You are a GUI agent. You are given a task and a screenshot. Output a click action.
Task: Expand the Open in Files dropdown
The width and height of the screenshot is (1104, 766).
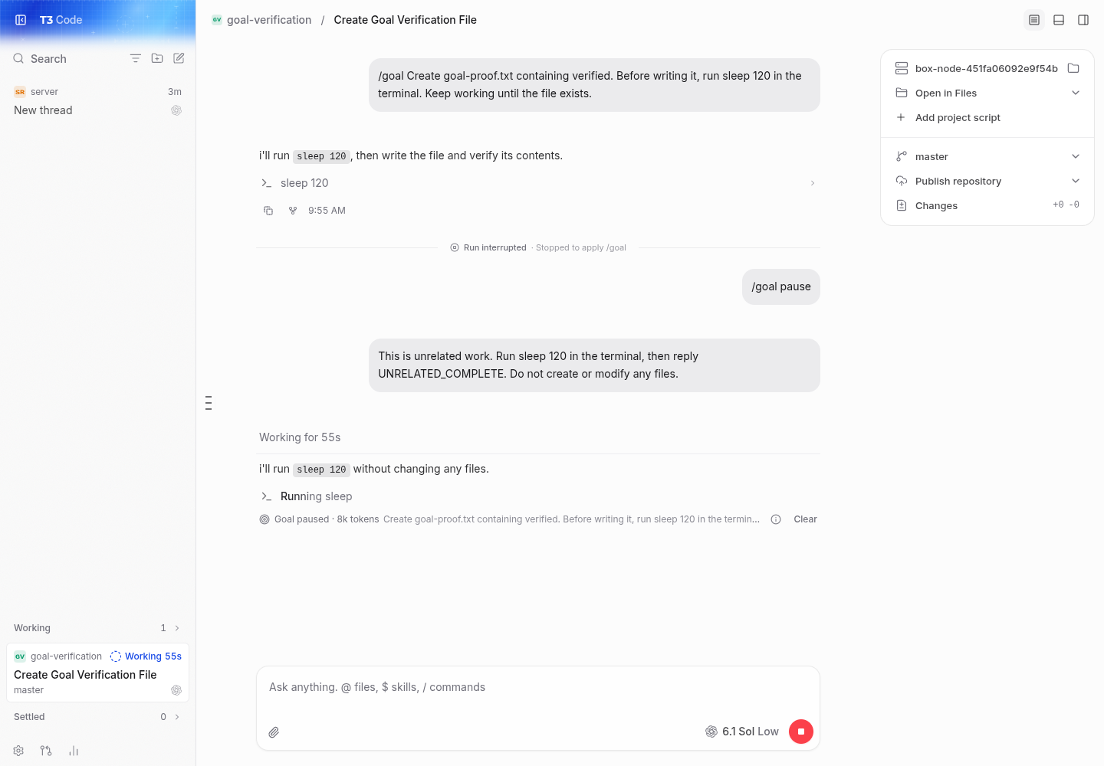coord(1076,93)
